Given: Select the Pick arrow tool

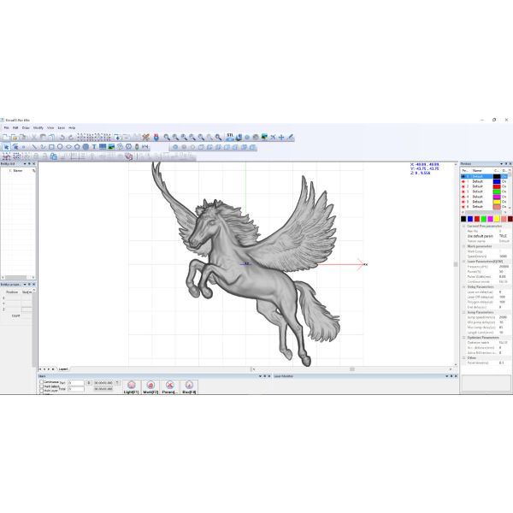Looking at the screenshot, I should 6,147.
